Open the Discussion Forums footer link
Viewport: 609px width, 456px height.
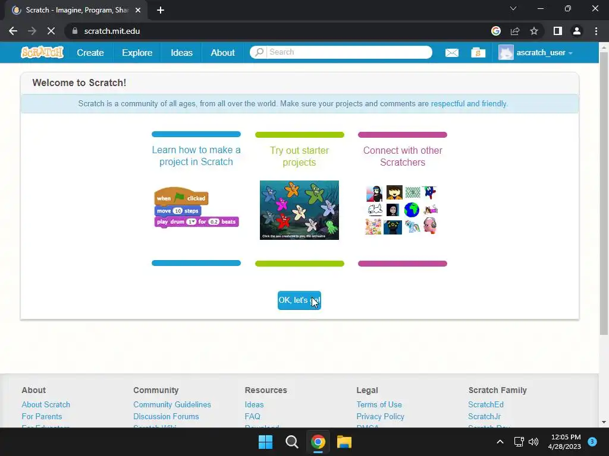pos(166,416)
